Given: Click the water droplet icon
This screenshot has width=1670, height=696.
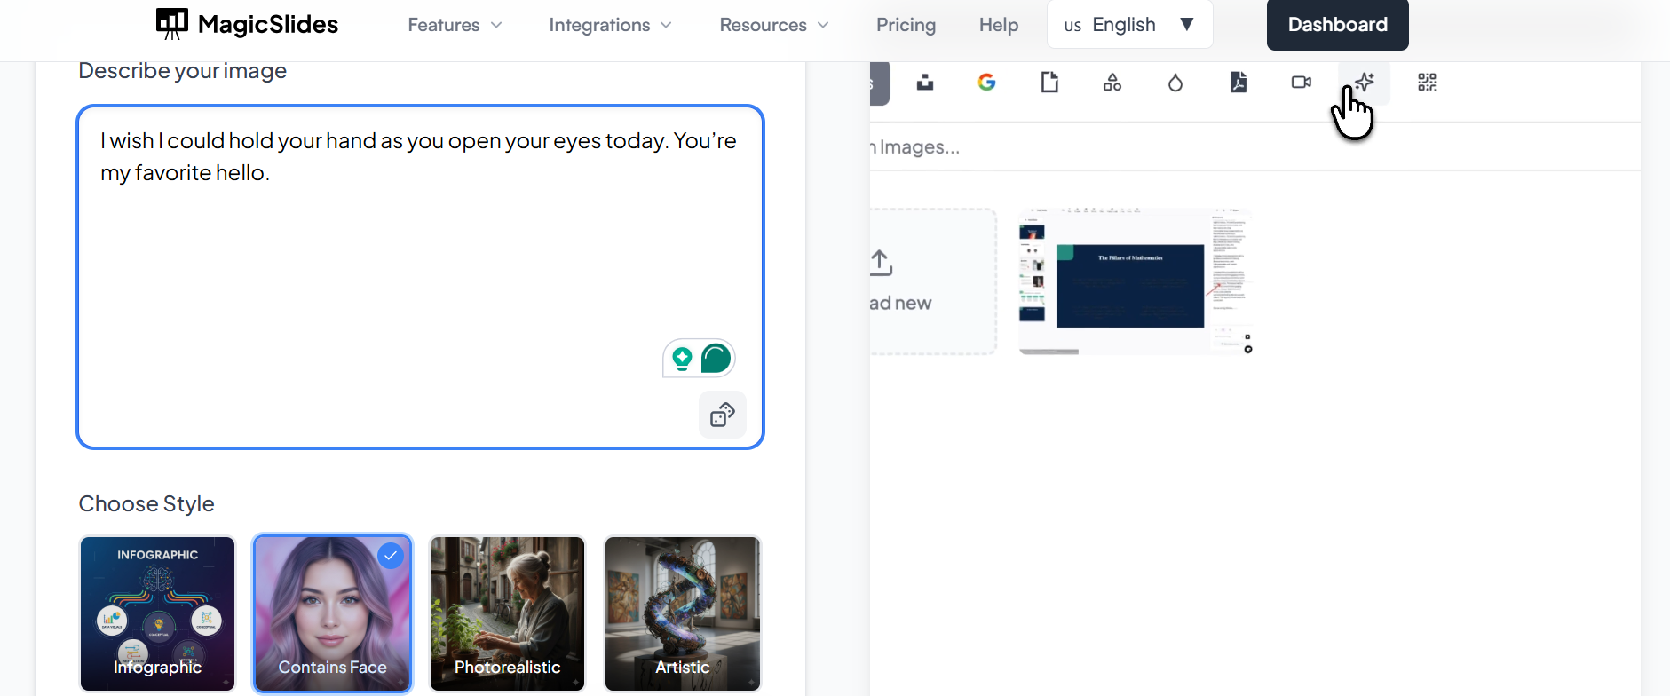Looking at the screenshot, I should pyautogui.click(x=1175, y=83).
